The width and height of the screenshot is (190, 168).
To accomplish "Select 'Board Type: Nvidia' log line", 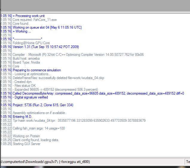I will [x=20, y=62].
